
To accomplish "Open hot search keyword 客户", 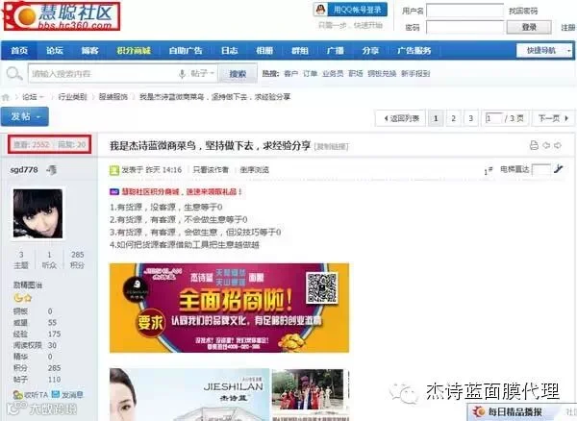I will [x=291, y=74].
